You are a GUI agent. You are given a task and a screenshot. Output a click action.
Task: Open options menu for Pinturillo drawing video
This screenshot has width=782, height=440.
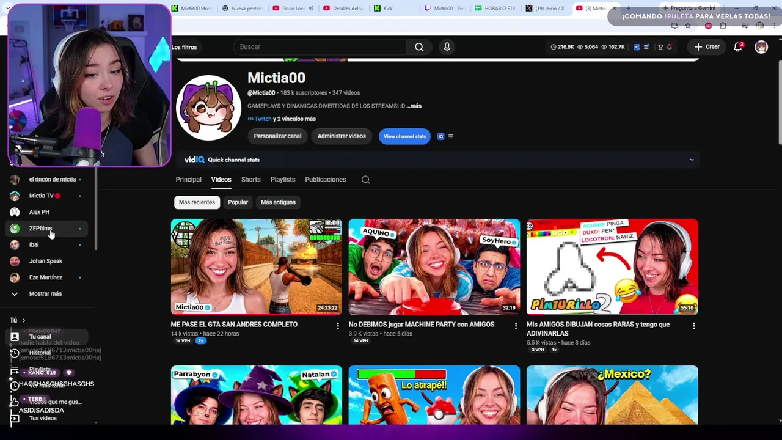point(693,326)
